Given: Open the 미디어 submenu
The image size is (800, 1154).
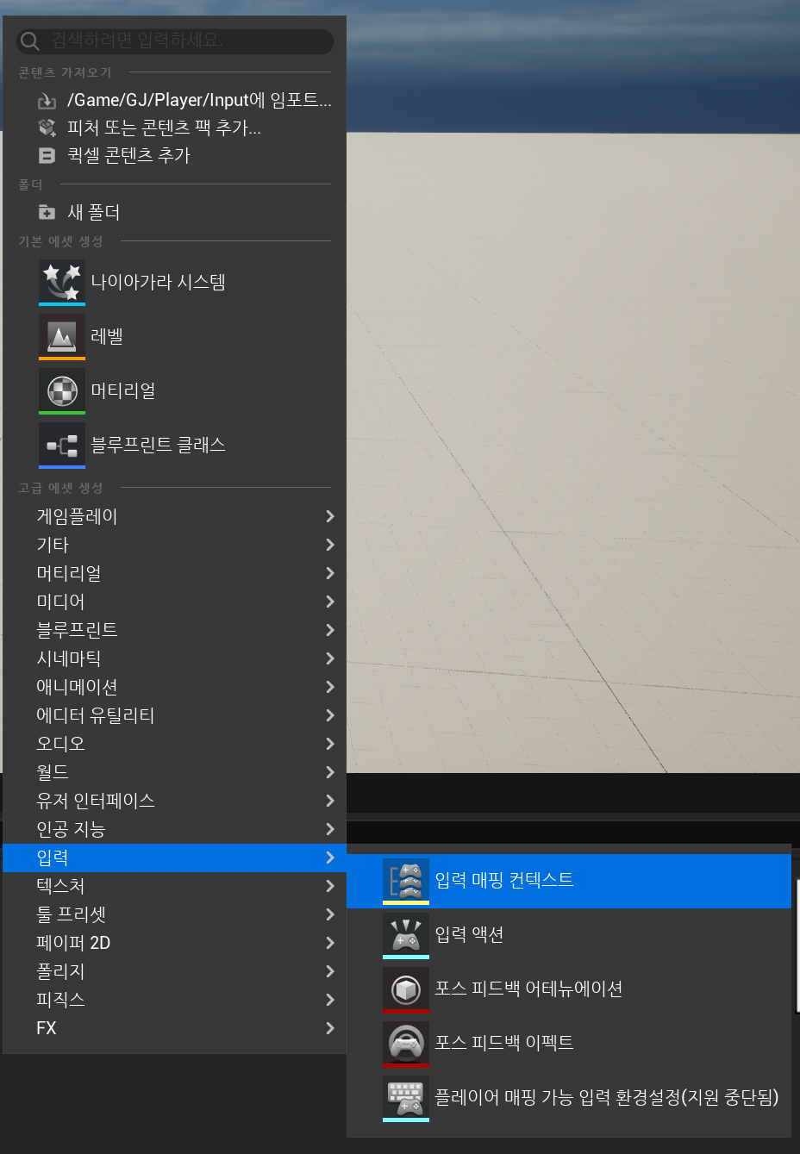Looking at the screenshot, I should coord(175,602).
